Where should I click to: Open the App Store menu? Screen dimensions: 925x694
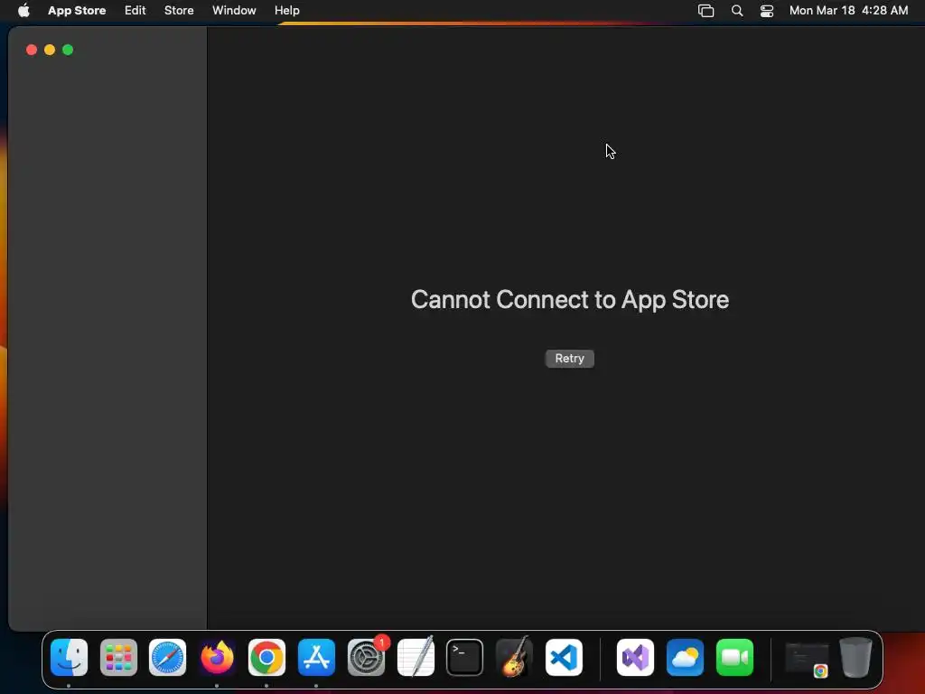point(77,10)
